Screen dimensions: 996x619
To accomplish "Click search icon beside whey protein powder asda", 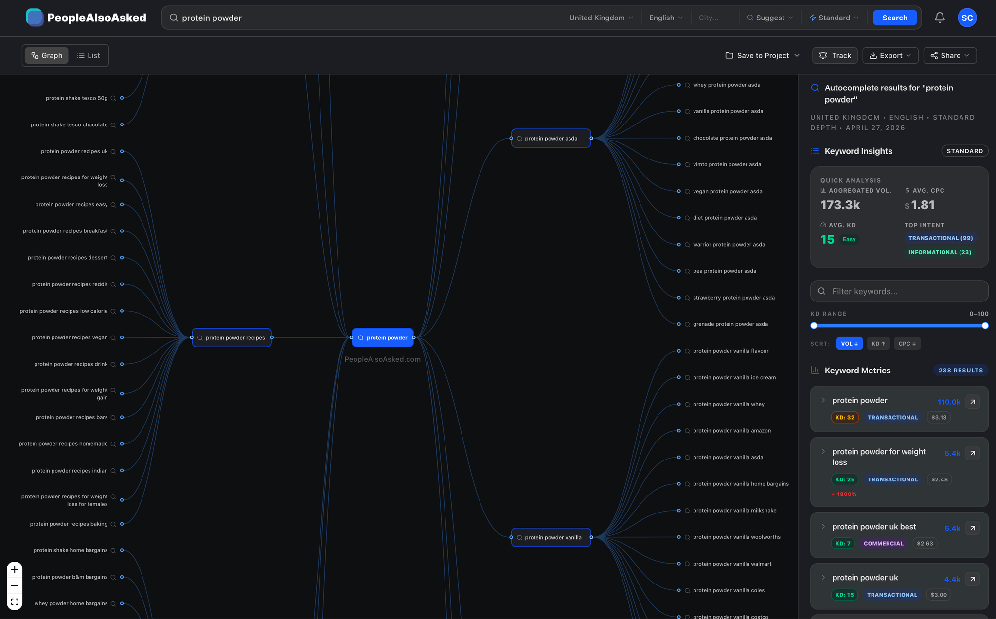I will pos(687,85).
